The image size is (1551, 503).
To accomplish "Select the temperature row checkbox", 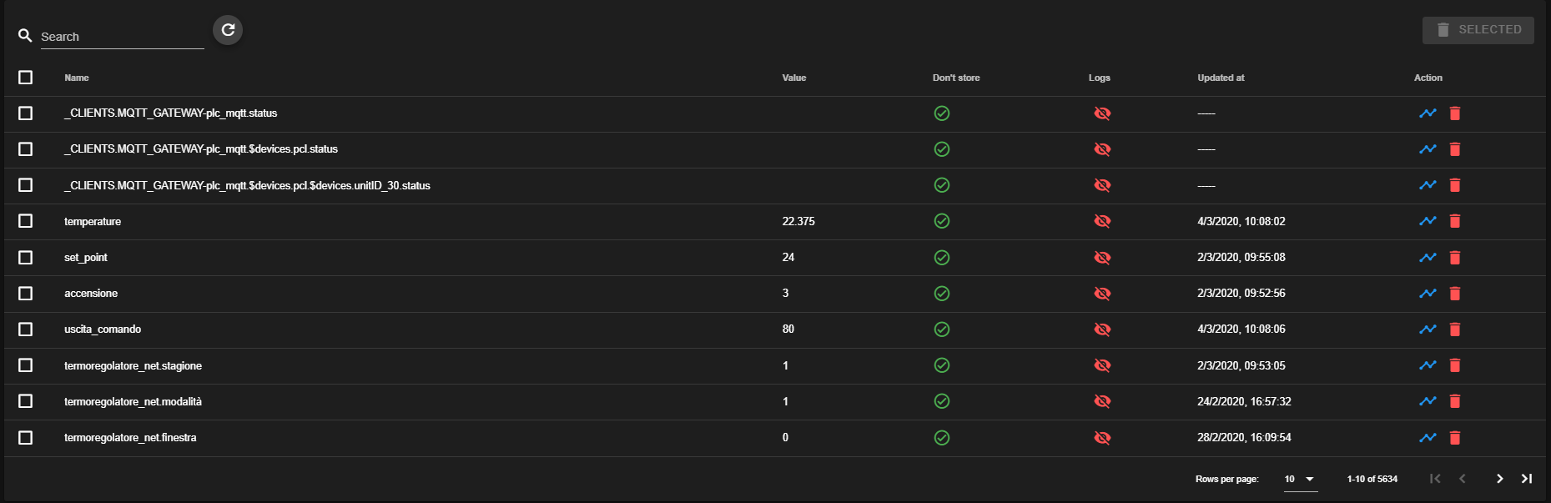I will tap(26, 221).
